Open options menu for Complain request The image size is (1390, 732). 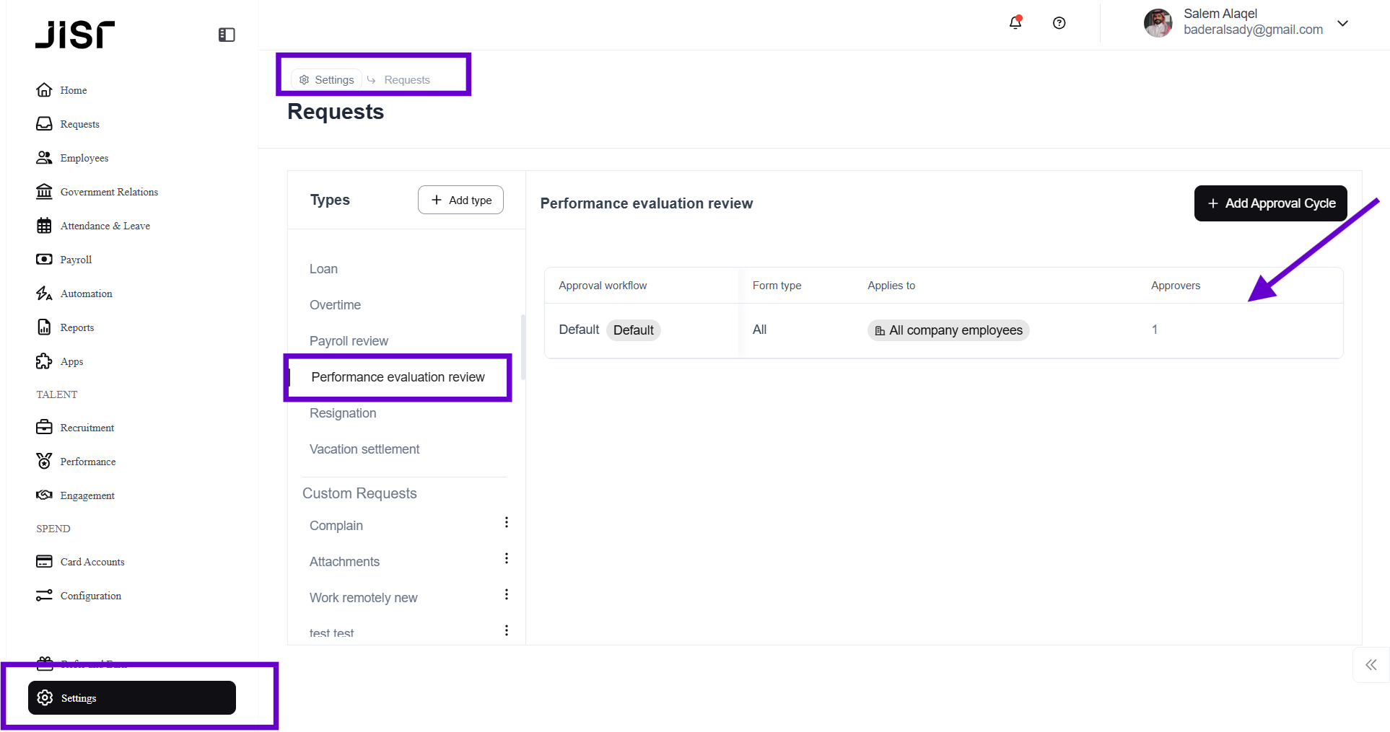[507, 523]
